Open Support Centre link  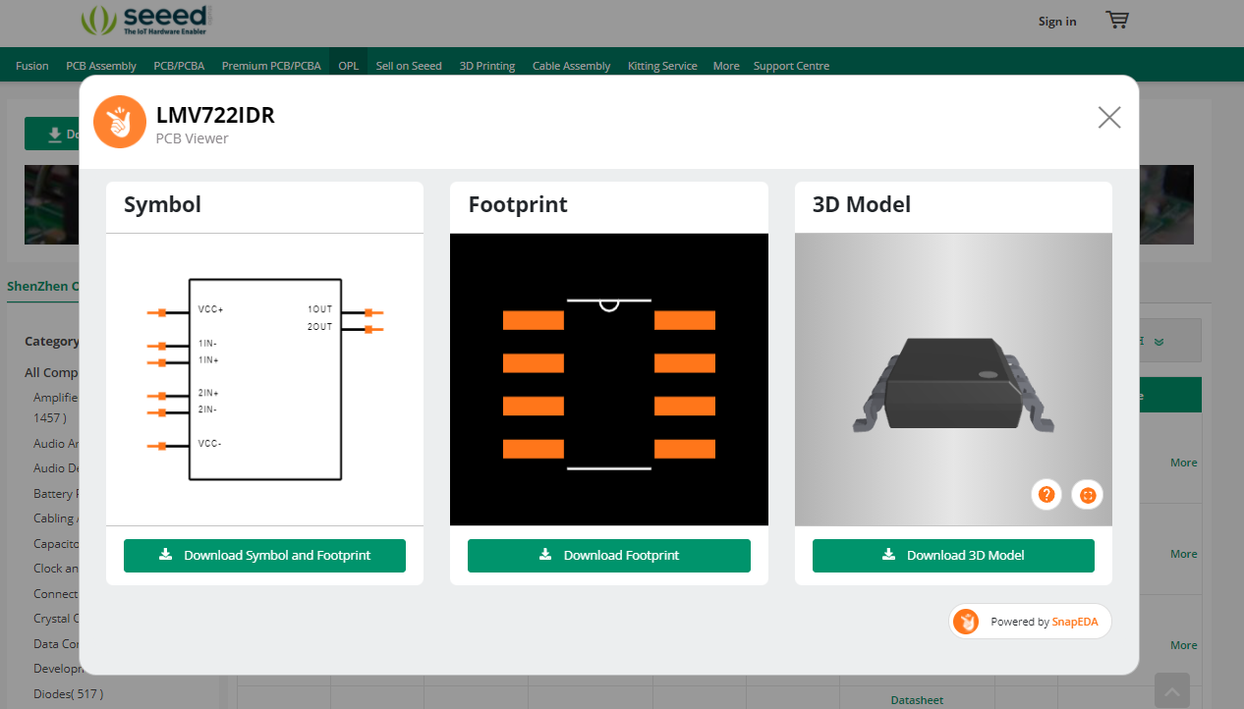click(x=791, y=66)
